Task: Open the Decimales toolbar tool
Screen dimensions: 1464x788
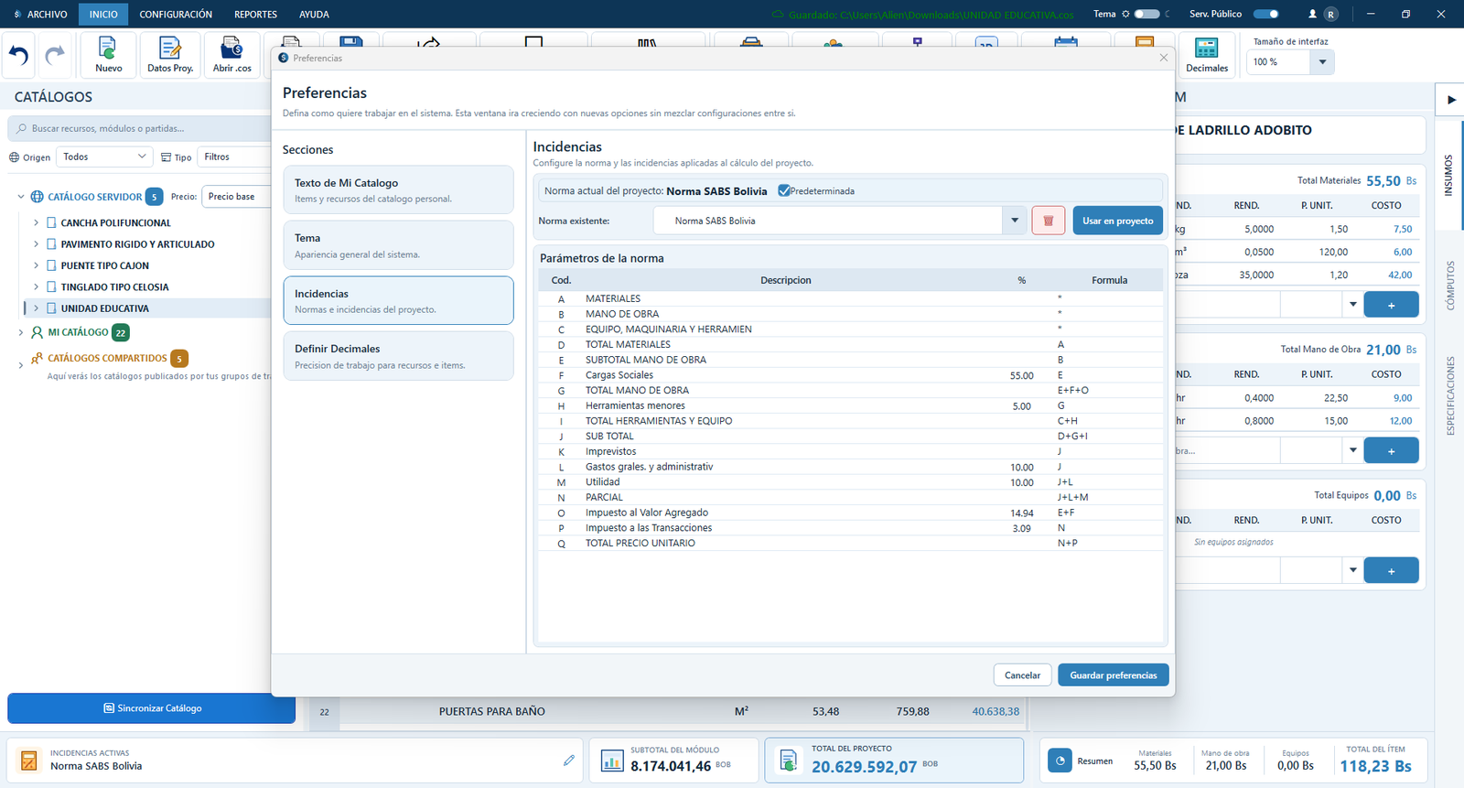Action: [1207, 55]
